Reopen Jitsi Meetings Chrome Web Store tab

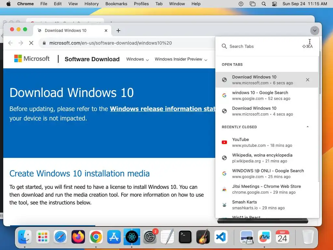[x=267, y=189]
